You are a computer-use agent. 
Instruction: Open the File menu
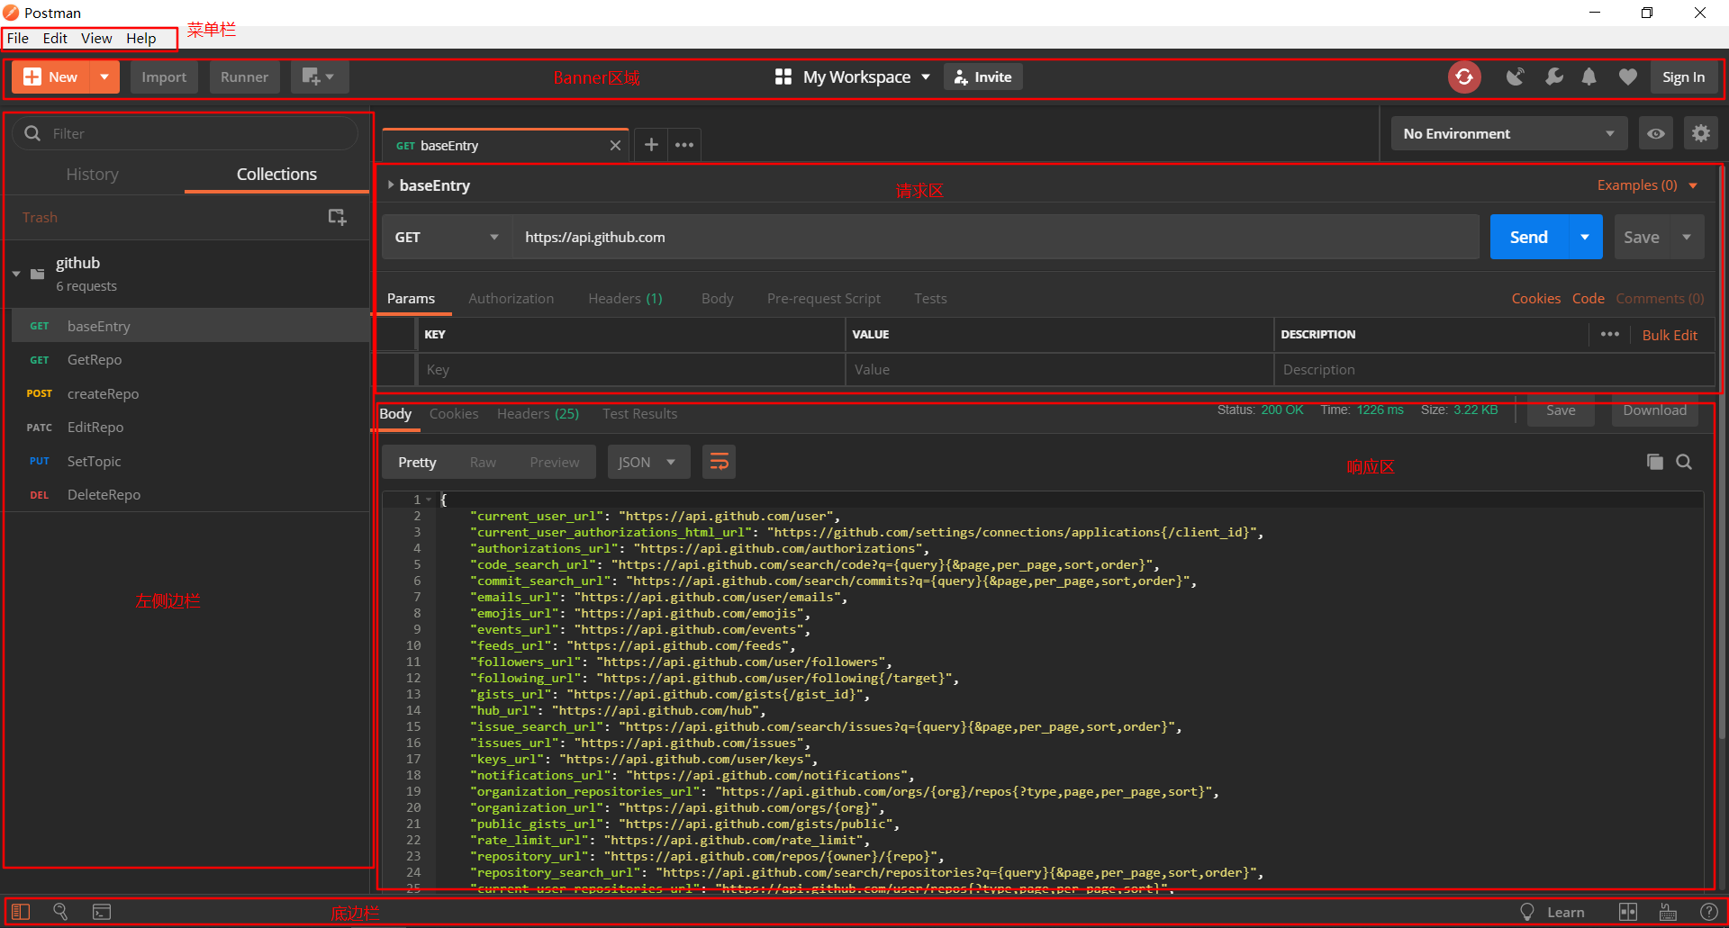pos(18,38)
